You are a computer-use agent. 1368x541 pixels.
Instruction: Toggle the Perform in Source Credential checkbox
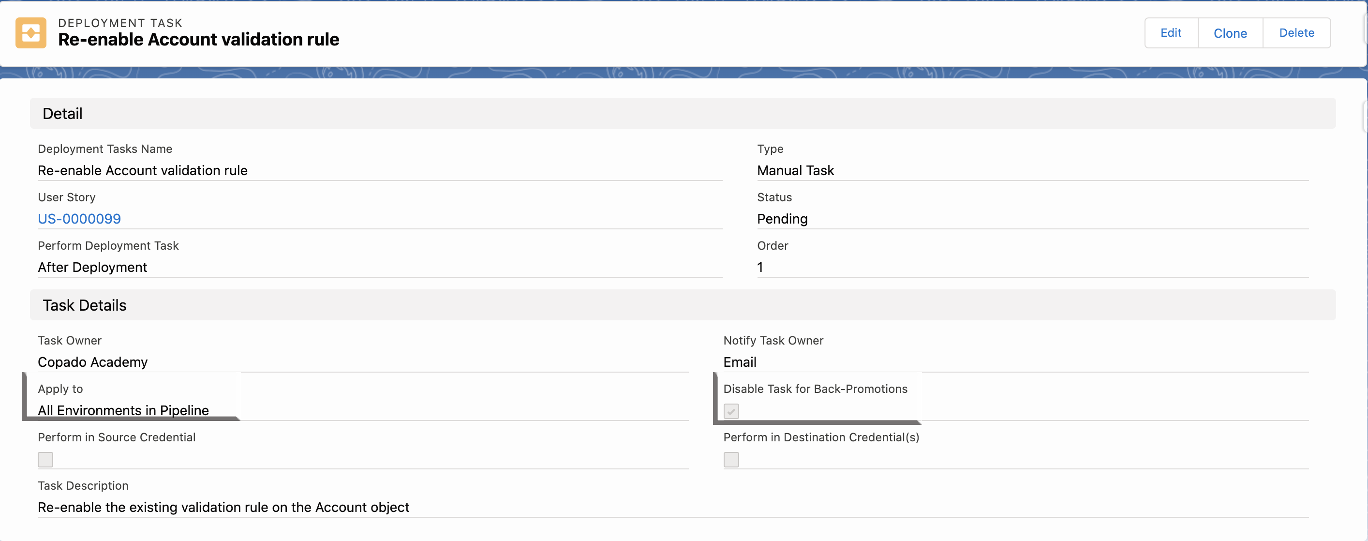(x=45, y=459)
